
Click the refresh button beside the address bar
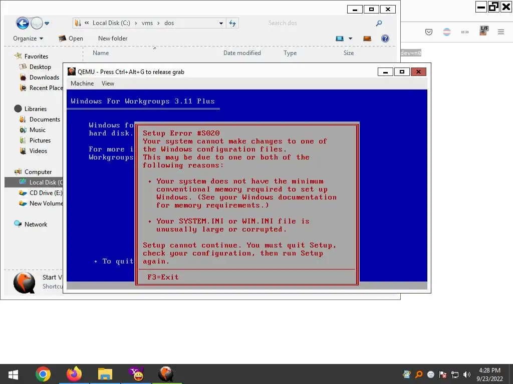pyautogui.click(x=232, y=23)
